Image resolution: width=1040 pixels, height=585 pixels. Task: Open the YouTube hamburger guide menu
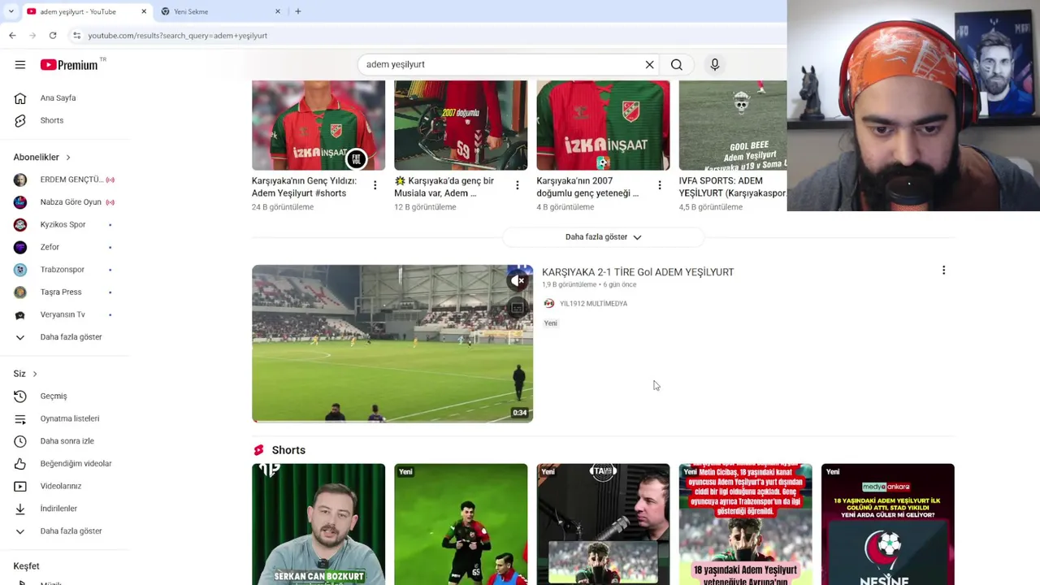click(20, 65)
